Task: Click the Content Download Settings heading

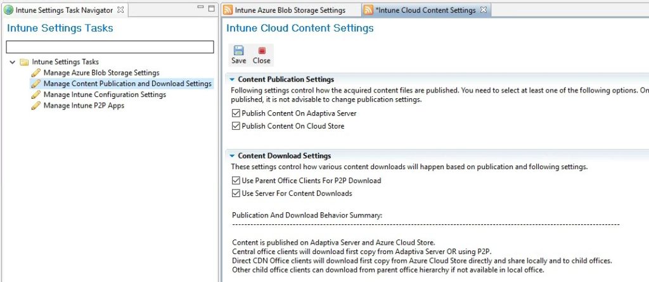Action: (285, 156)
